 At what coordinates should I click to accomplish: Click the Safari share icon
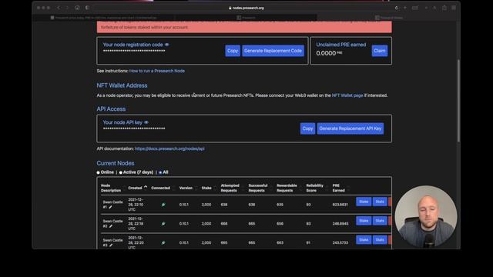pyautogui.click(x=444, y=8)
